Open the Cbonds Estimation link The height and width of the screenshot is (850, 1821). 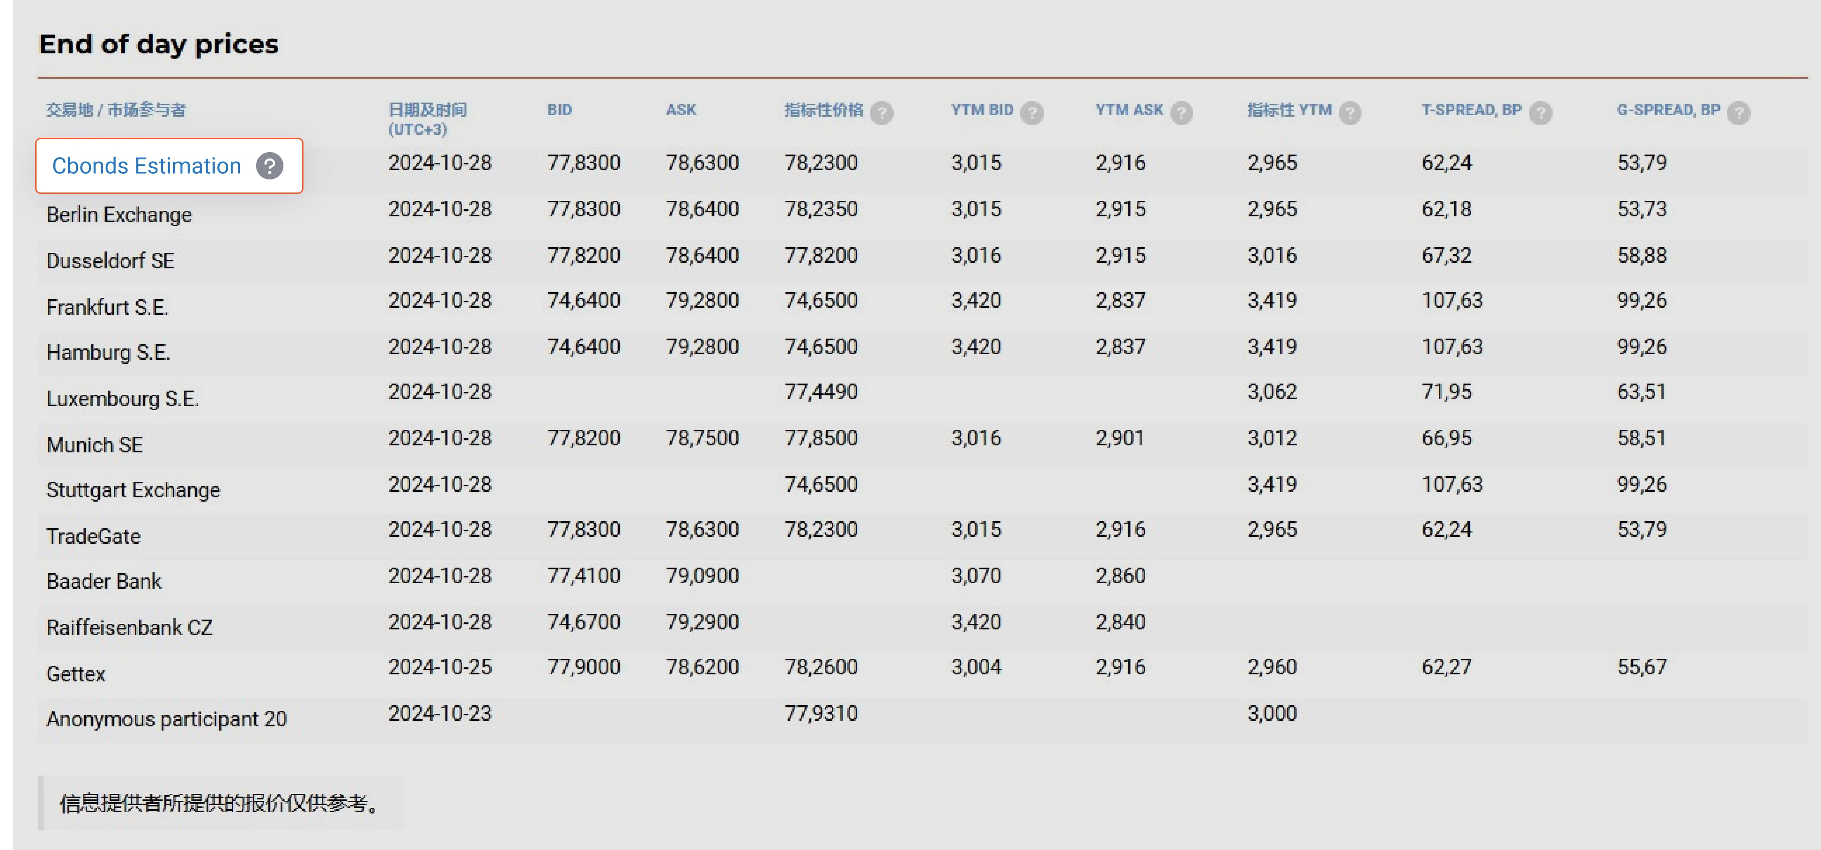coord(146,166)
